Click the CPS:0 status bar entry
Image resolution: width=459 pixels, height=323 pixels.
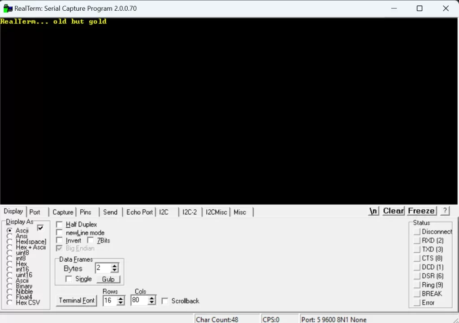(x=279, y=319)
